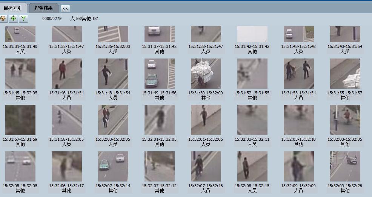The height and width of the screenshot is (197, 372).
Task: Select the thumbnail timed 15:31:42-15:31:42
Action: (x=252, y=34)
